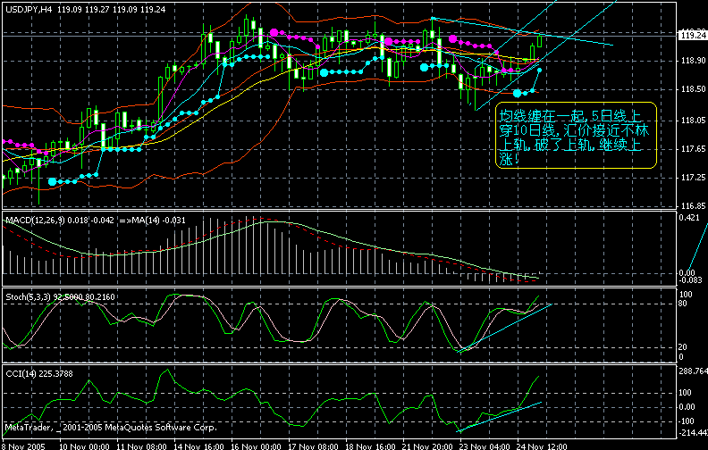Click the 0.421 value on MACD scale
708x450 pixels.
tap(689, 218)
